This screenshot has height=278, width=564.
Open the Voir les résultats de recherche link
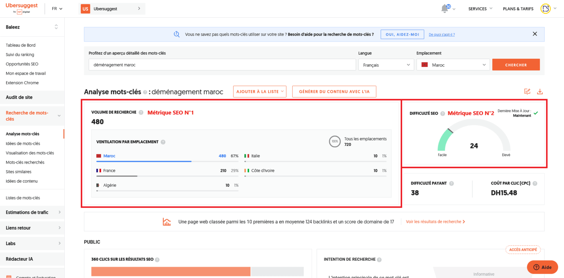(x=433, y=222)
